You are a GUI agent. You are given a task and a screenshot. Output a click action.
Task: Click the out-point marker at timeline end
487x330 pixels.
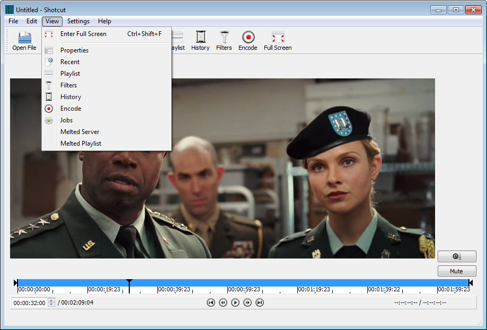tap(471, 282)
